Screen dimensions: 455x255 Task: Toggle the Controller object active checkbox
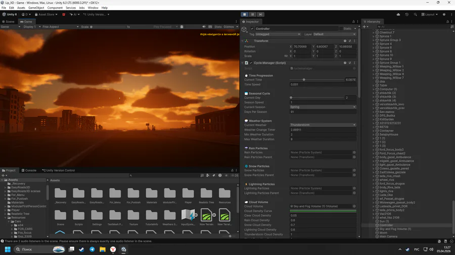252,29
